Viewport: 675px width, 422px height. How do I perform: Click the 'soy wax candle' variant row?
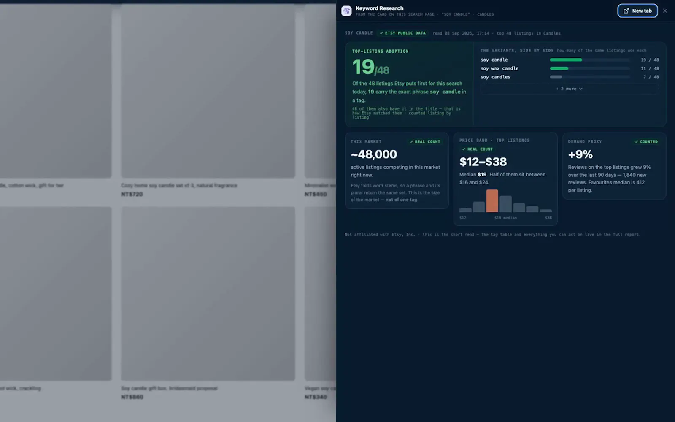(570, 68)
